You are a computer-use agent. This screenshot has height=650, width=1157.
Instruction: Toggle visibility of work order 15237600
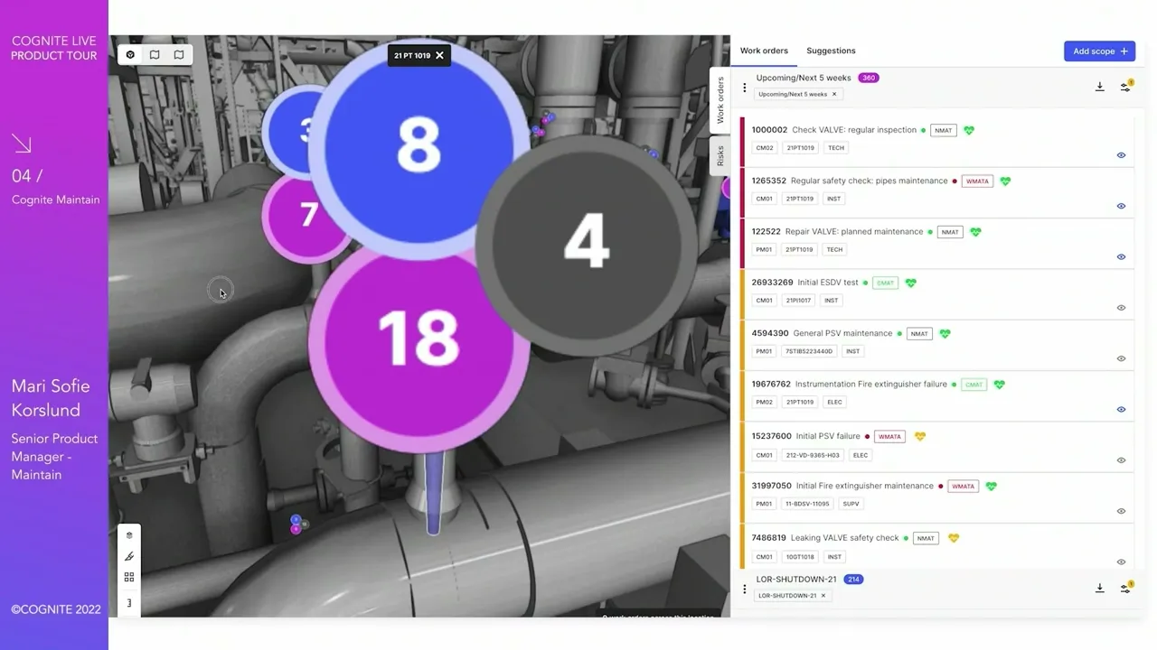click(1121, 460)
